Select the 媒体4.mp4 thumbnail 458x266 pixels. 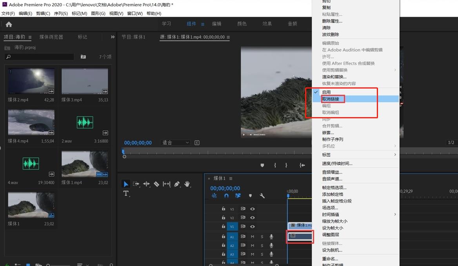(31, 122)
